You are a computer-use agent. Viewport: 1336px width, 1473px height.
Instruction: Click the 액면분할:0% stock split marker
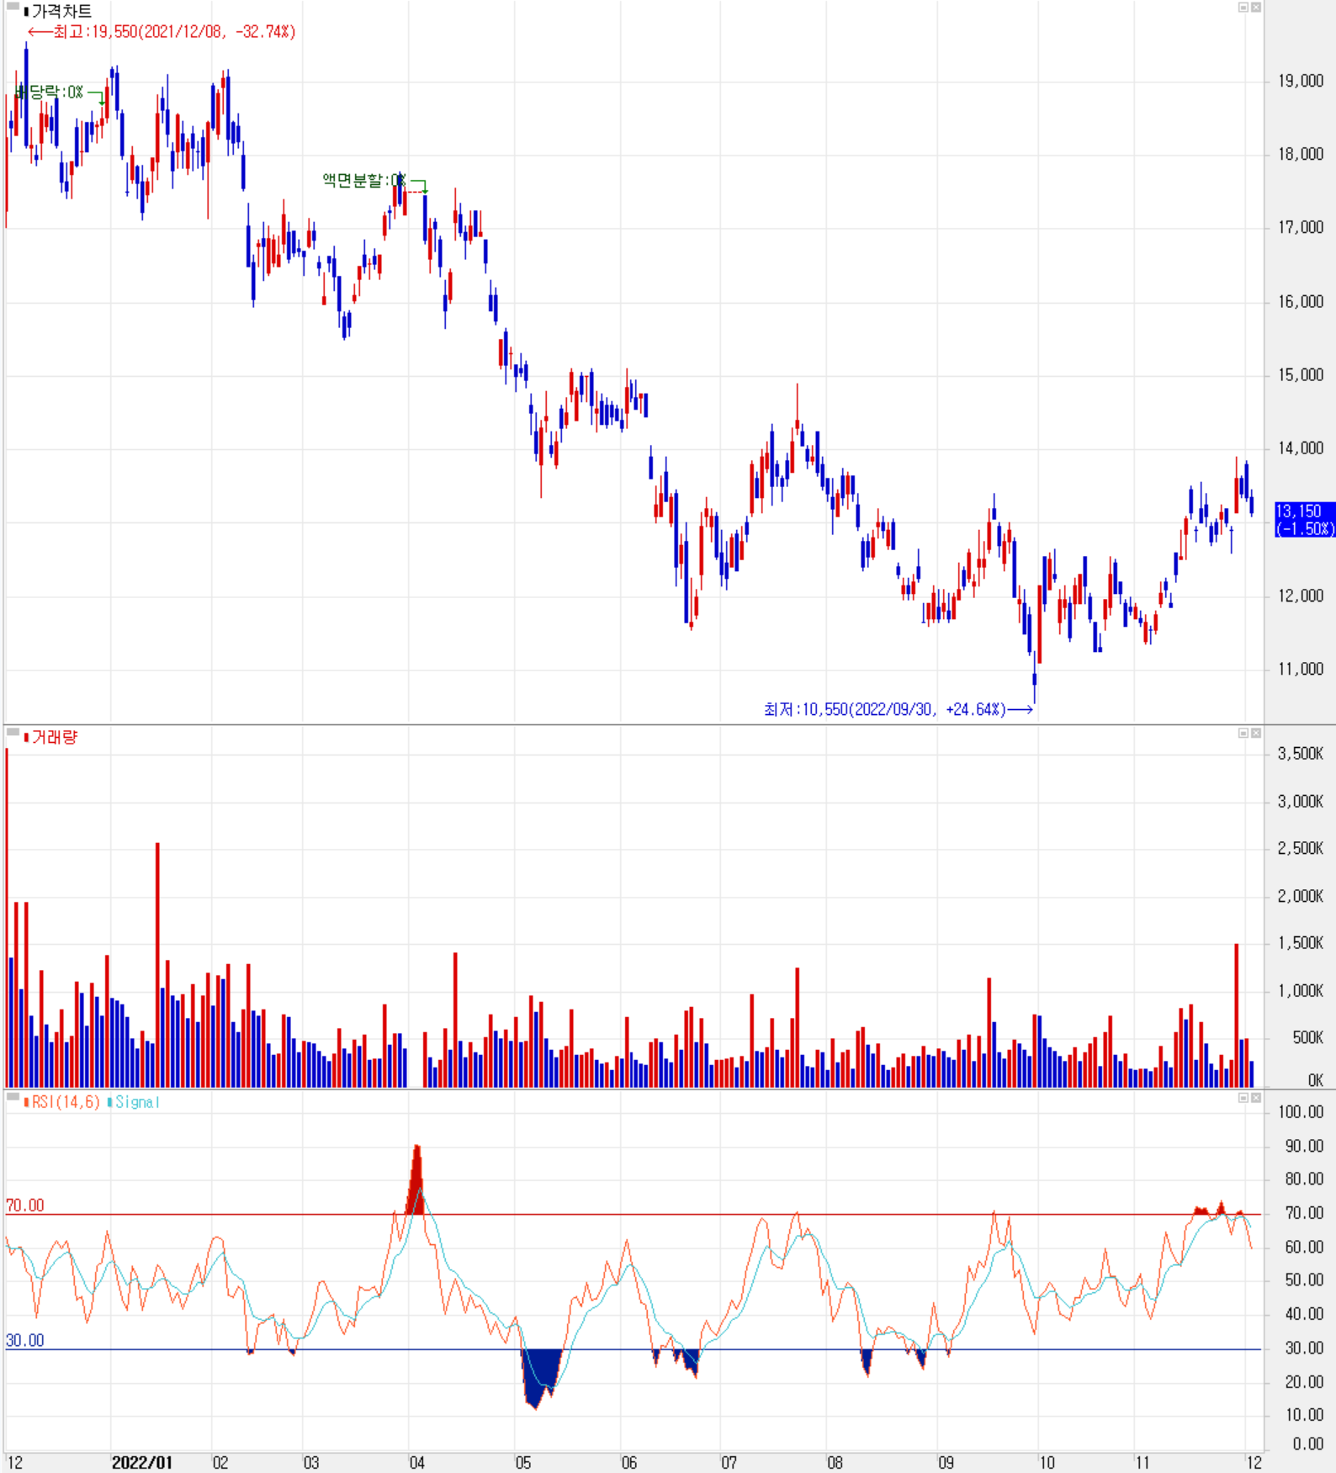tap(365, 180)
